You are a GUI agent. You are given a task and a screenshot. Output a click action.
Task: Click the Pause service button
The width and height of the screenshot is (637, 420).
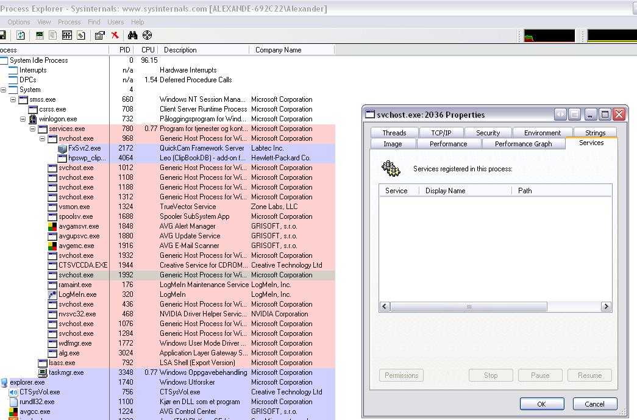click(x=540, y=376)
